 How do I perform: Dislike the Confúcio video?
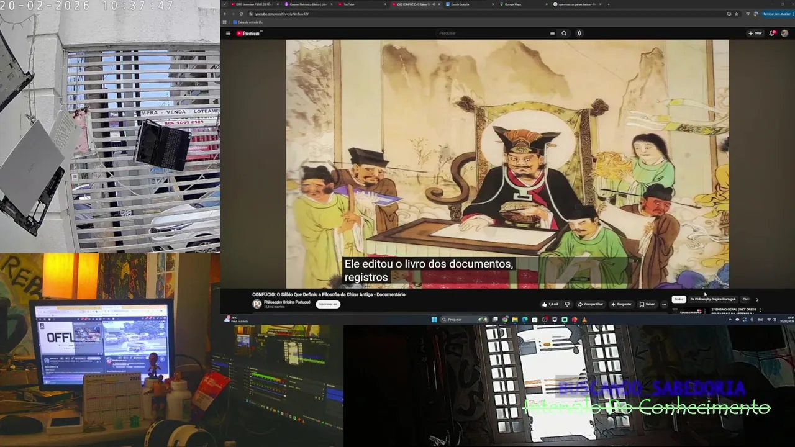567,304
